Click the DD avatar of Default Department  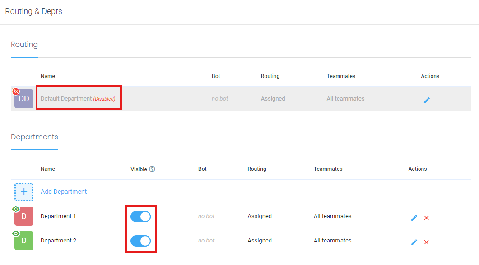(x=24, y=99)
